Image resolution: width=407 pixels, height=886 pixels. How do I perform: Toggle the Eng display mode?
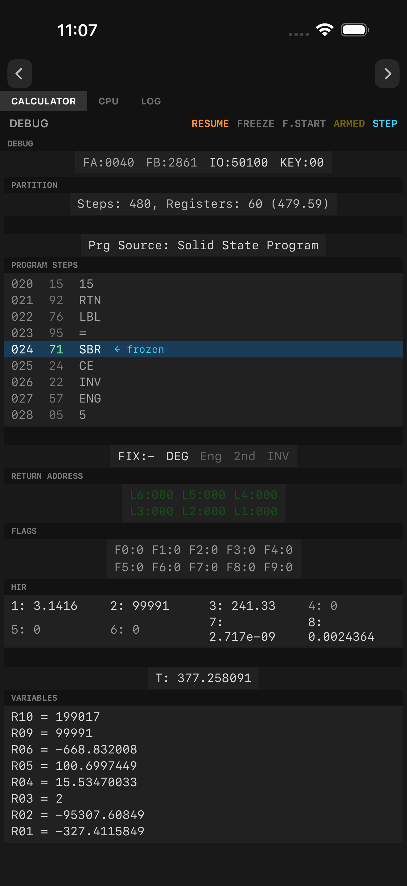(x=211, y=456)
